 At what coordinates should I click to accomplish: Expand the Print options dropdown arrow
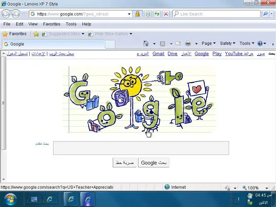pos(196,44)
